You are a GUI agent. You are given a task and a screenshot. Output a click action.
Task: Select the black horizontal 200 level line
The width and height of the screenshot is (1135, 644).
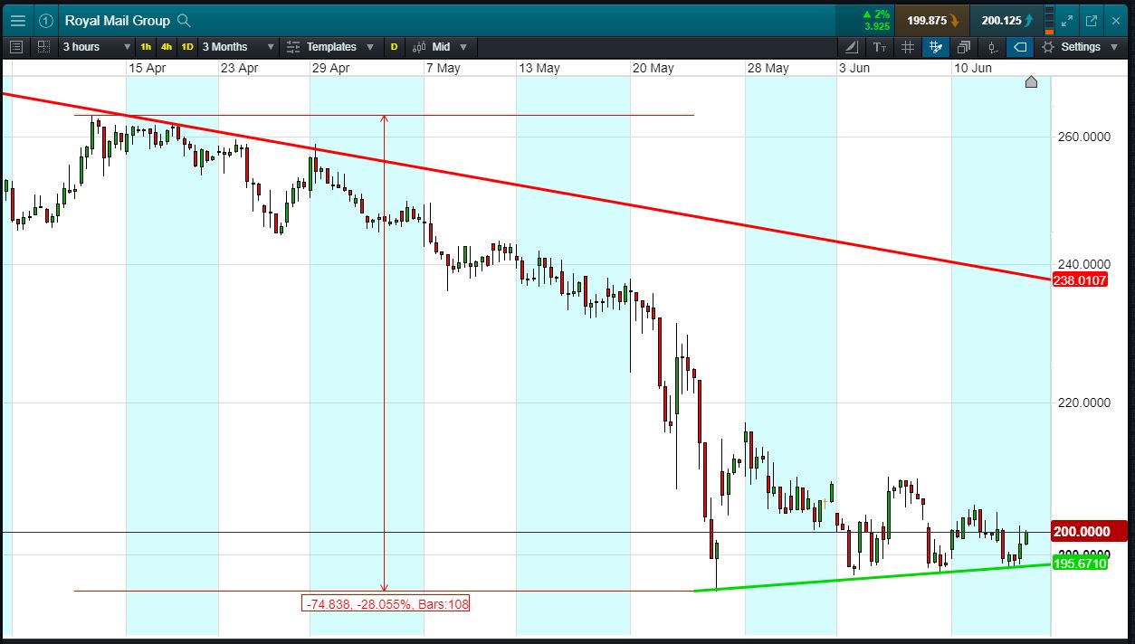pyautogui.click(x=525, y=532)
